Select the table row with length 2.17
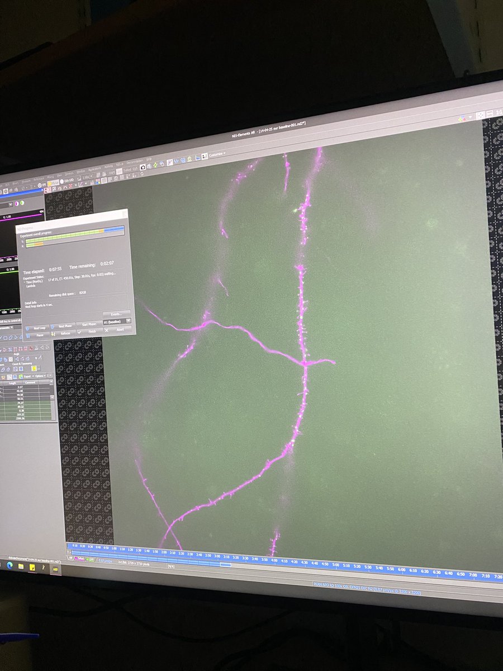The width and height of the screenshot is (503, 671). click(x=25, y=387)
